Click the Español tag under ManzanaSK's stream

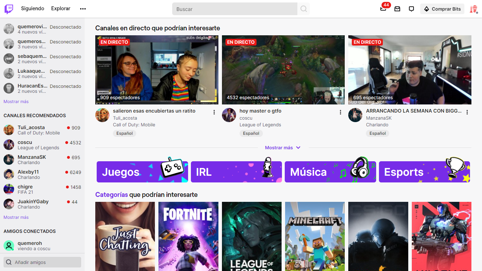click(378, 133)
